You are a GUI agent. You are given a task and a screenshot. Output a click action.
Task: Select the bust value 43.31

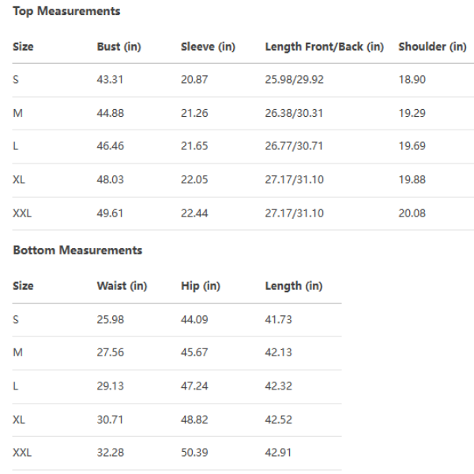(111, 80)
